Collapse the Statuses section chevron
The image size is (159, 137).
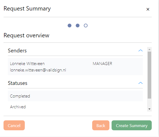pos(140,83)
